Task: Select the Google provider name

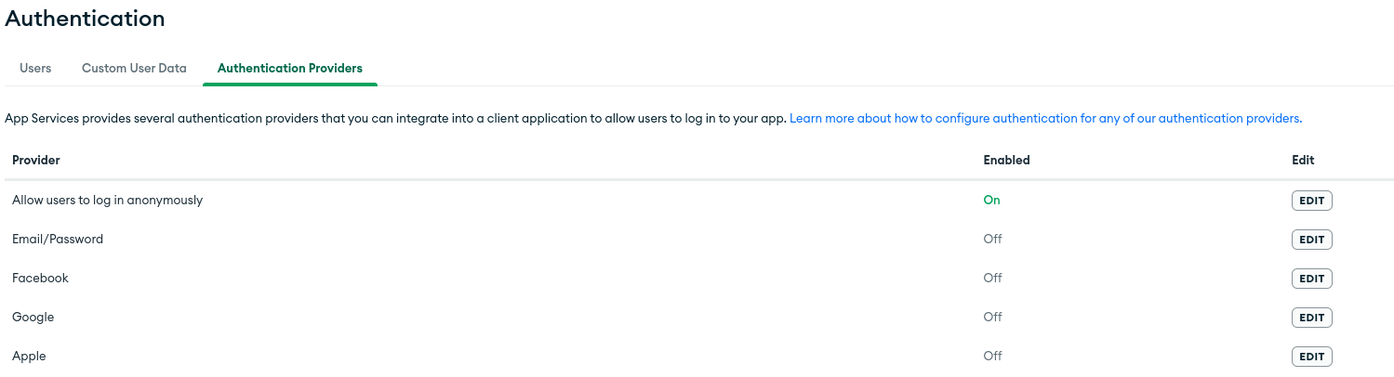Action: 33,317
